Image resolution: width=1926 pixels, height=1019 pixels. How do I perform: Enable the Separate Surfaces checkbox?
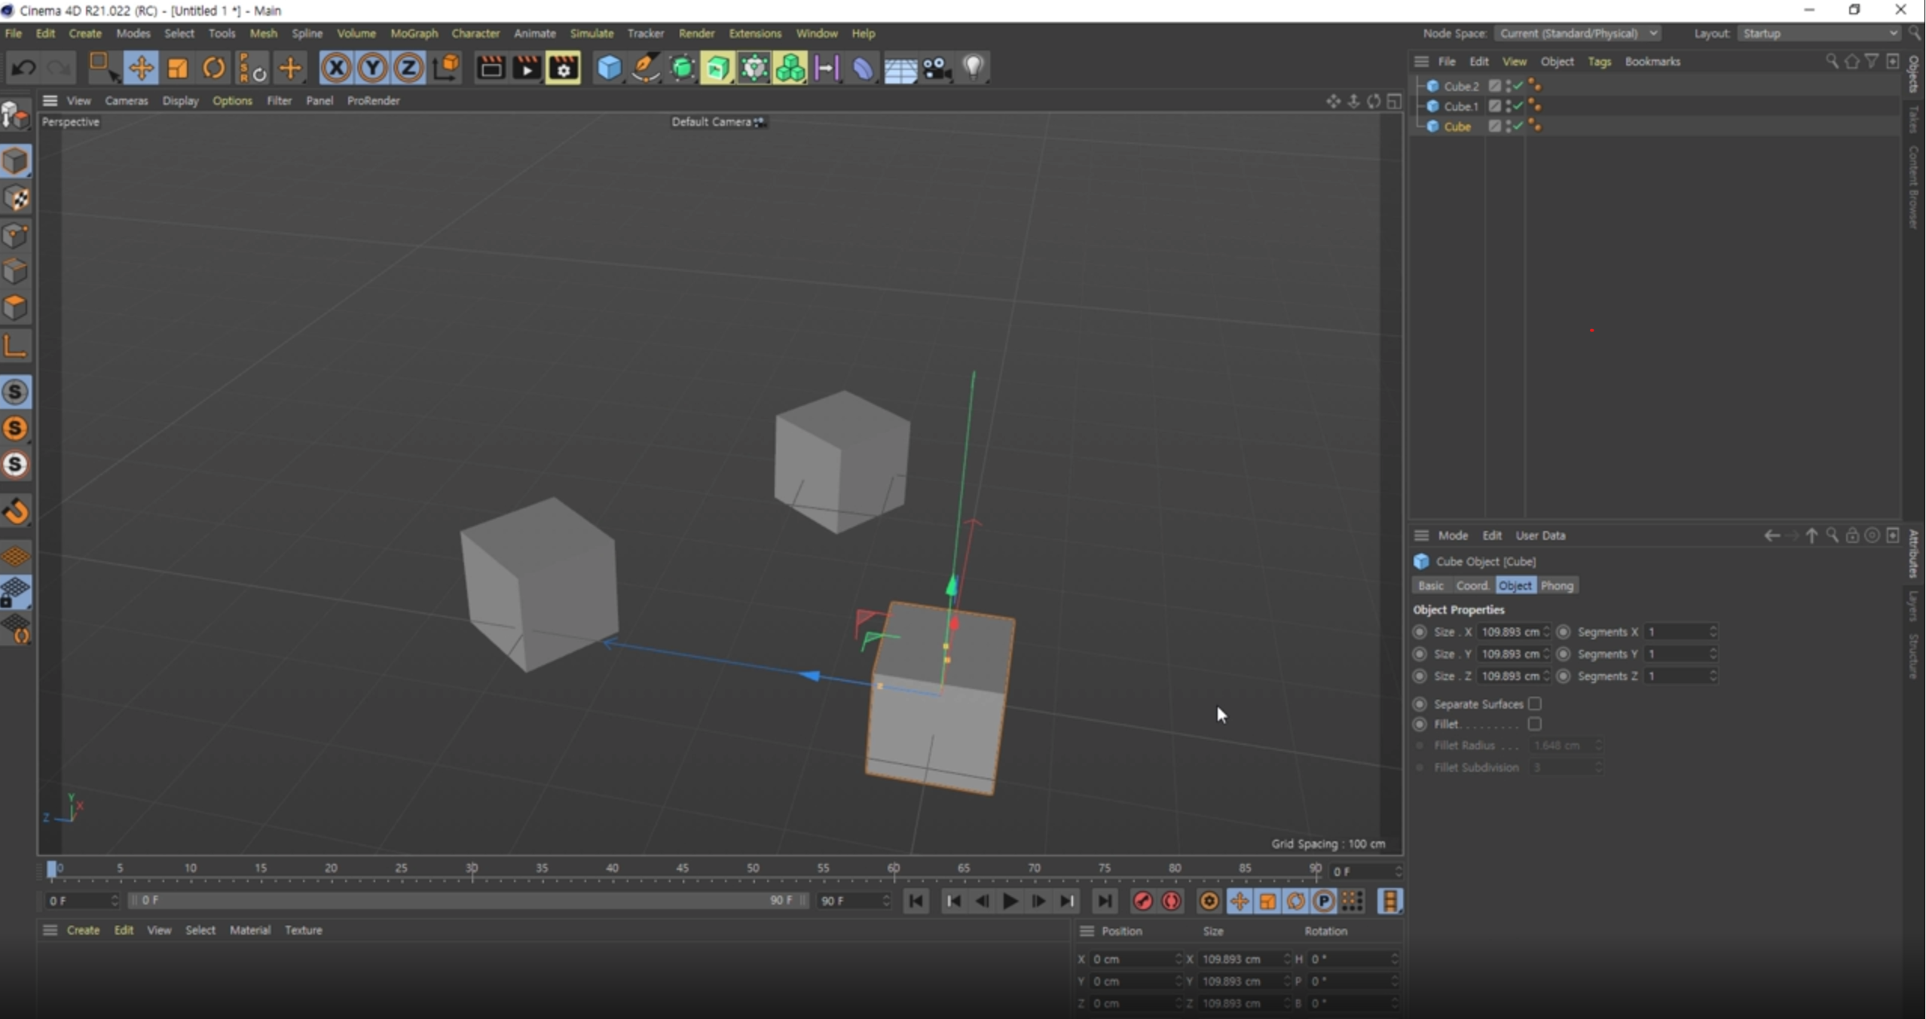tap(1534, 703)
